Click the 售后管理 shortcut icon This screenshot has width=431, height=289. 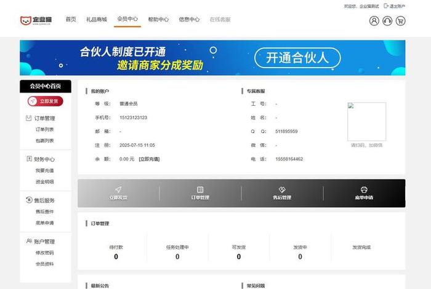tap(282, 189)
